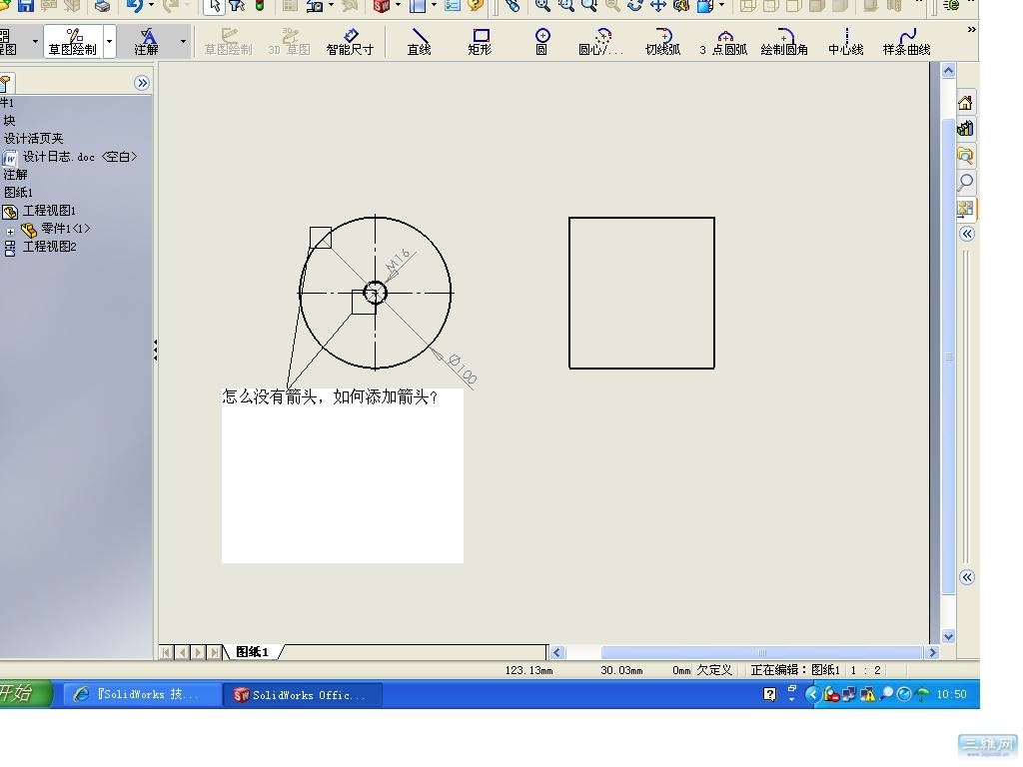Click the Save floppy disk icon
Screen dimensions: 1023x767
25,6
